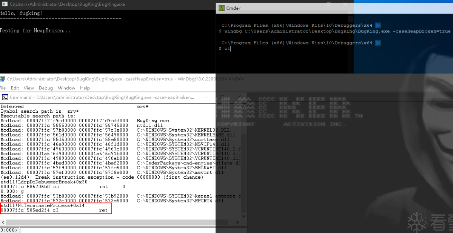Viewport: 453px width, 233px height.
Task: Select the ModLoad row for KERNELBASE.dll
Action: [x=118, y=135]
